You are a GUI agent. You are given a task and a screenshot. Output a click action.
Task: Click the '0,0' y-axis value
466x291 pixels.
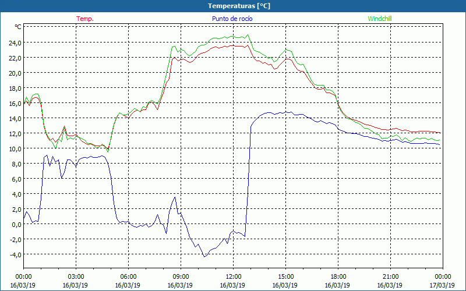click(17, 225)
